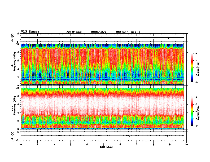
Task: Click time axis tick label "1"
Action: pos(37,145)
